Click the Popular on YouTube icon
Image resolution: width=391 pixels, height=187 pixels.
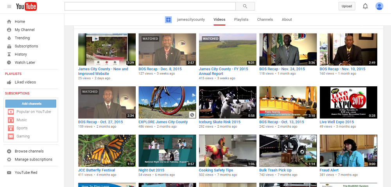point(11,112)
